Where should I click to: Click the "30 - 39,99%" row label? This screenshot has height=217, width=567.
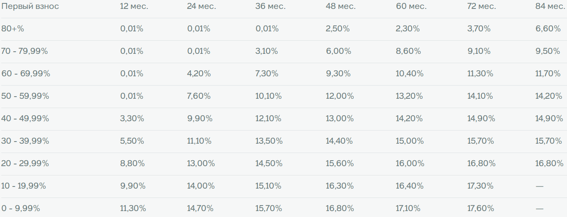pyautogui.click(x=25, y=141)
